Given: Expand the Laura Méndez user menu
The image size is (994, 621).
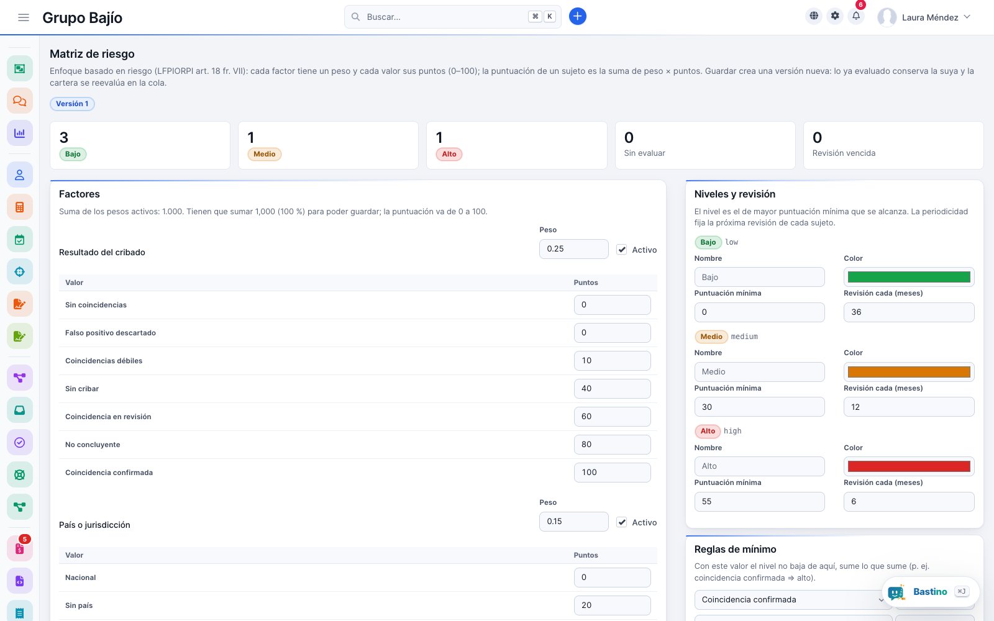Looking at the screenshot, I should tap(924, 17).
